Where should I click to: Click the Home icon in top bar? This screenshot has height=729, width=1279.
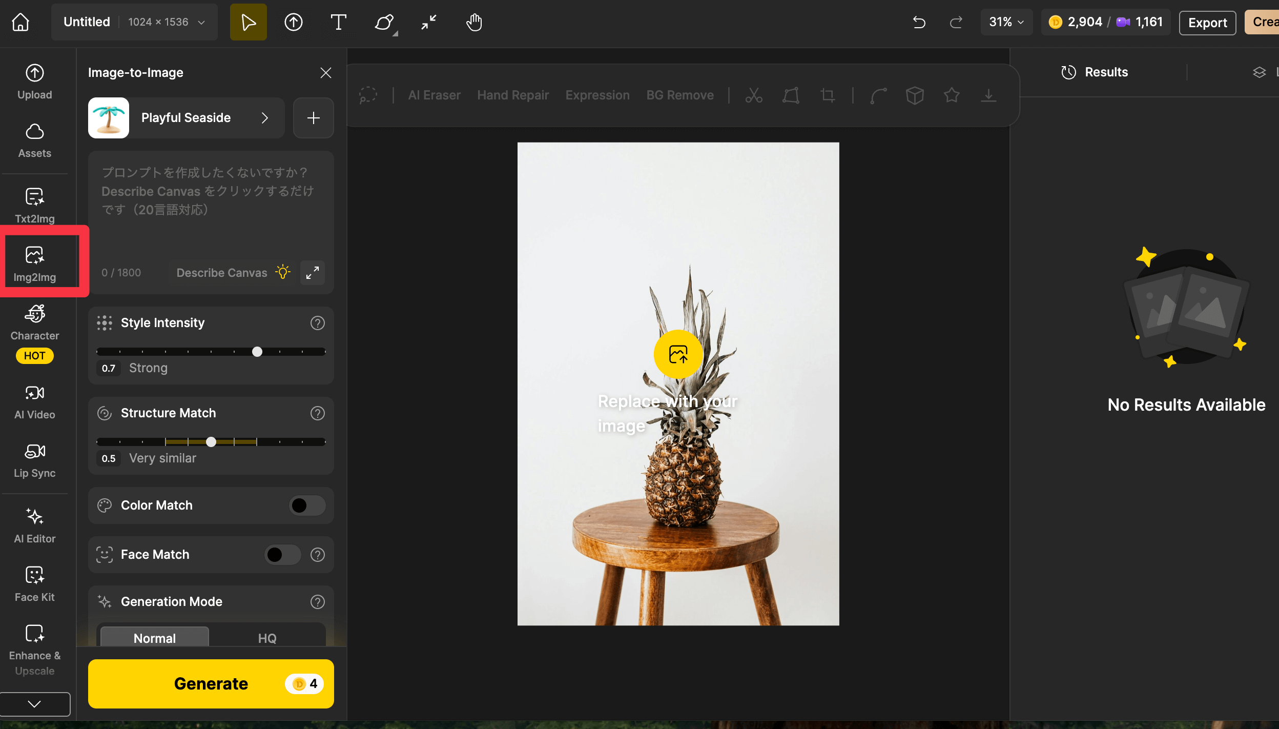coord(20,22)
